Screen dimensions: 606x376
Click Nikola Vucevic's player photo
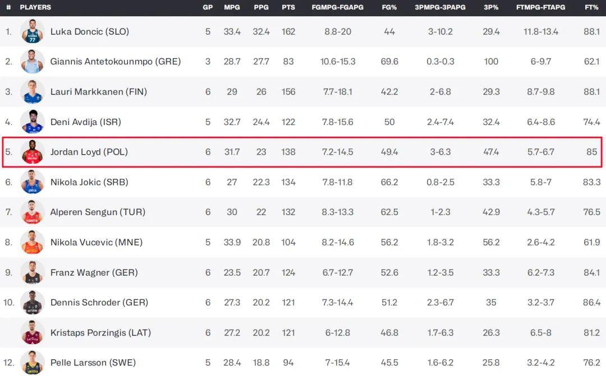[32, 242]
